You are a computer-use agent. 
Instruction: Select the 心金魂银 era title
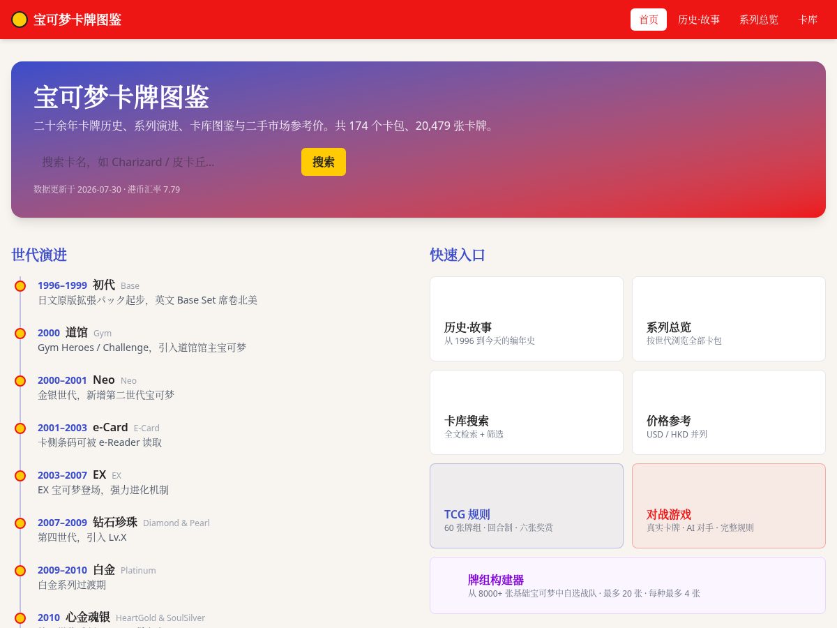[88, 617]
